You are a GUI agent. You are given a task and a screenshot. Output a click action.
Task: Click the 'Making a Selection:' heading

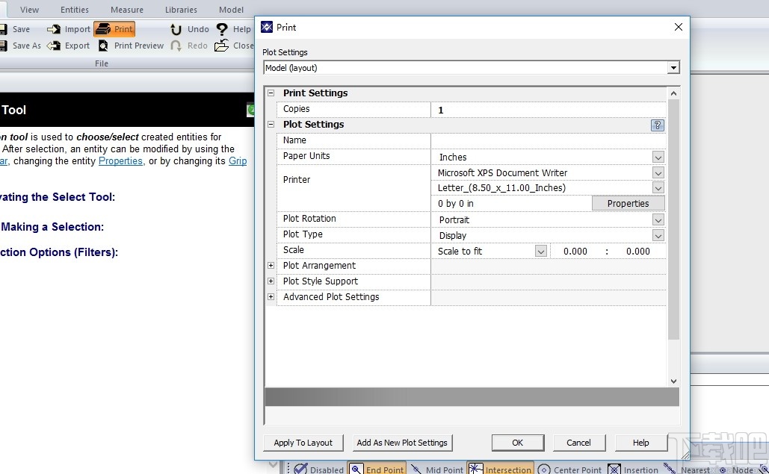coord(52,227)
